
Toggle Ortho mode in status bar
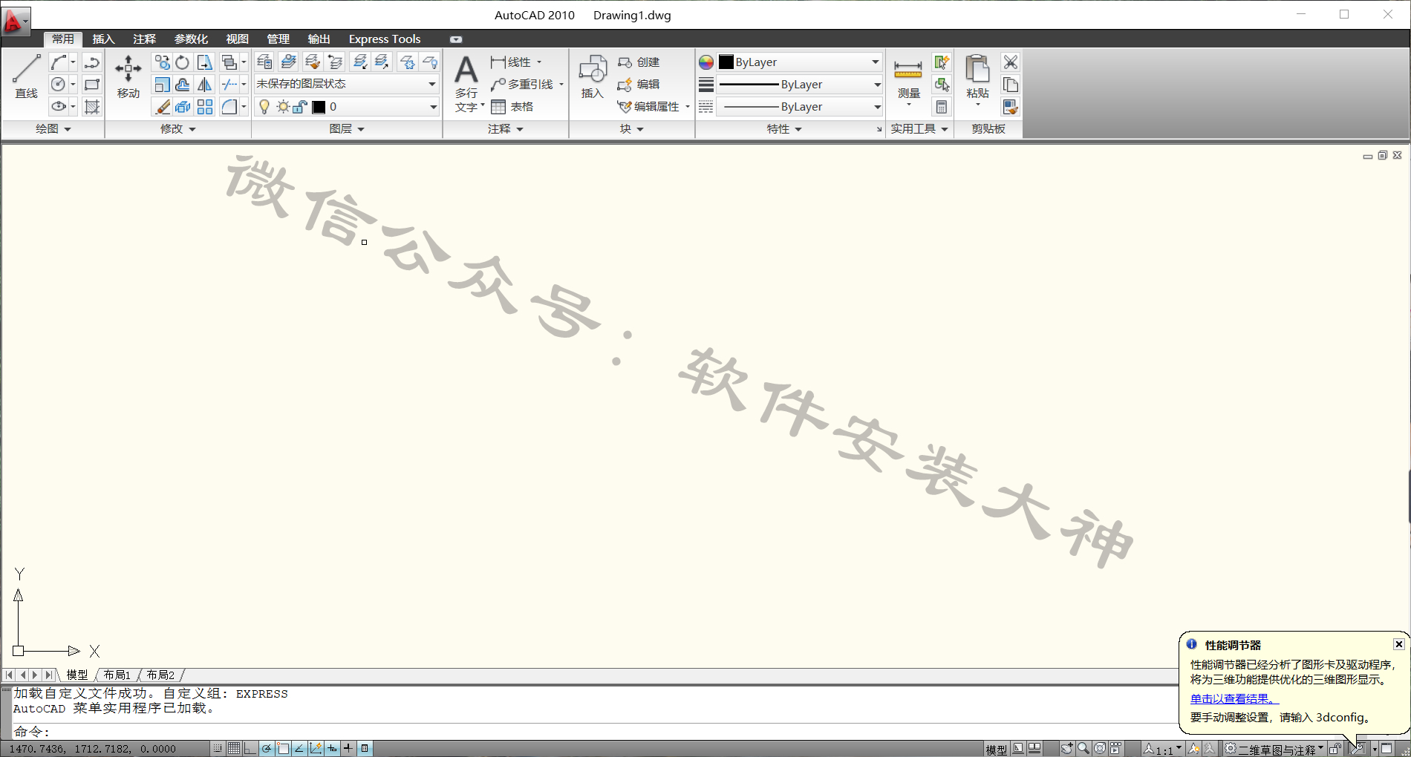[x=250, y=748]
